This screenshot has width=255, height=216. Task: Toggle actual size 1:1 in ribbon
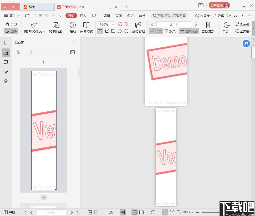click(x=100, y=31)
